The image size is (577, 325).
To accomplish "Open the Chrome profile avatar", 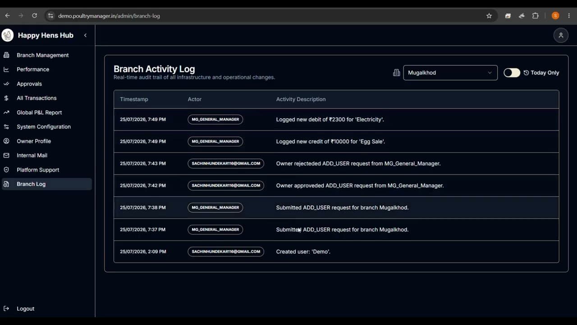I will point(555,16).
